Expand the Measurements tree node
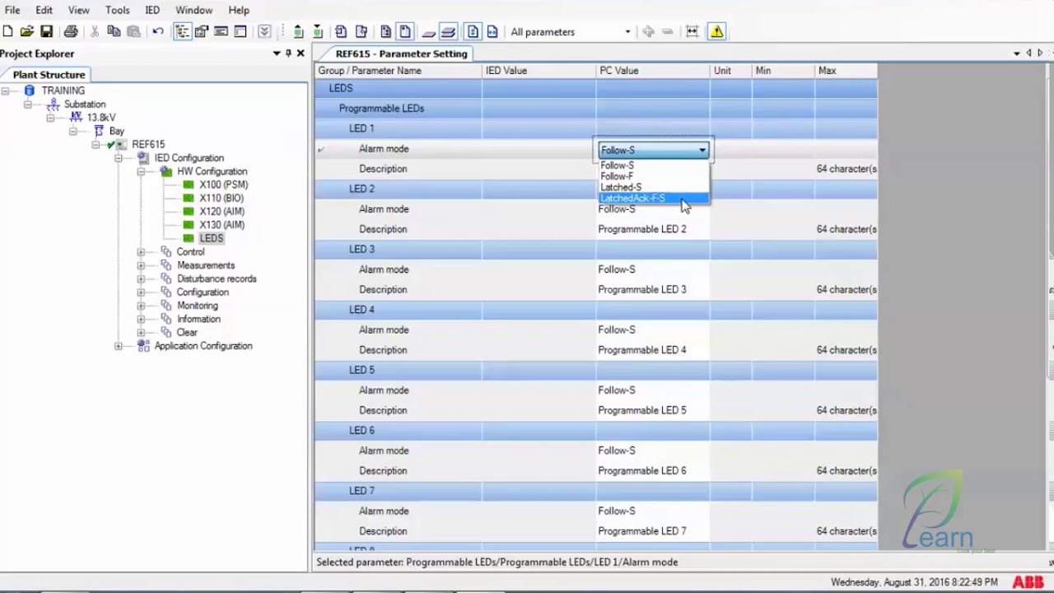The image size is (1054, 593). click(x=141, y=265)
